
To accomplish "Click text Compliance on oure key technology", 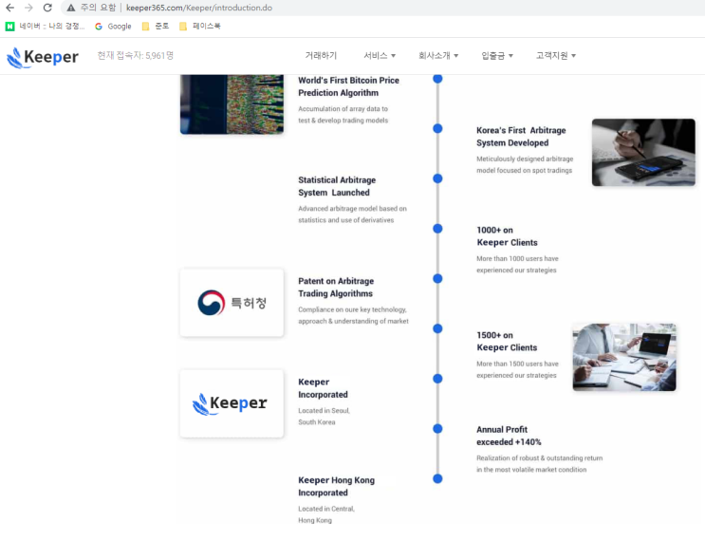I will click(353, 309).
